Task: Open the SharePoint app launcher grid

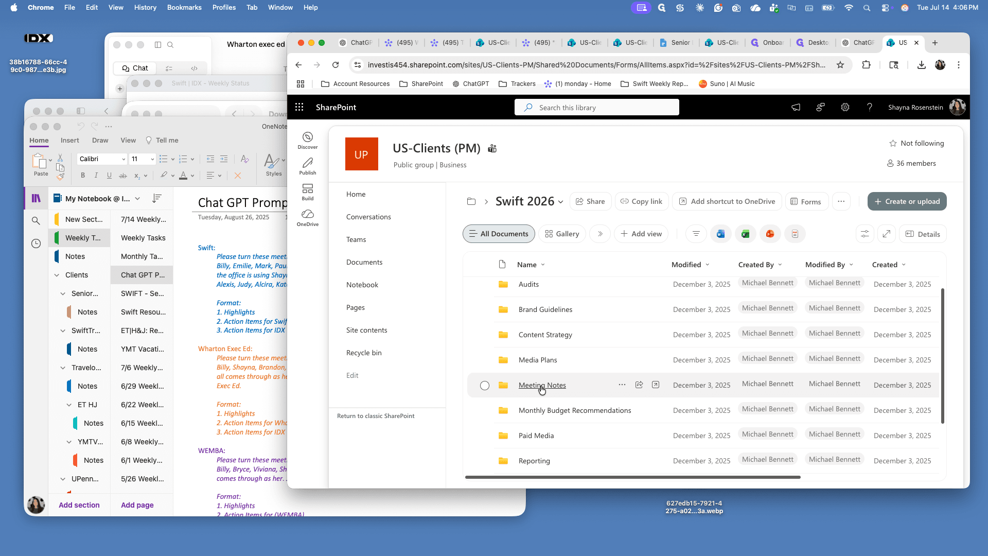Action: [x=299, y=107]
